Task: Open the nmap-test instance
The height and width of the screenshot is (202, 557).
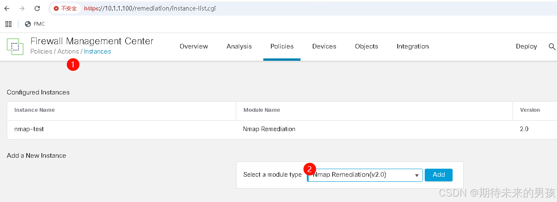Action: pos(29,129)
